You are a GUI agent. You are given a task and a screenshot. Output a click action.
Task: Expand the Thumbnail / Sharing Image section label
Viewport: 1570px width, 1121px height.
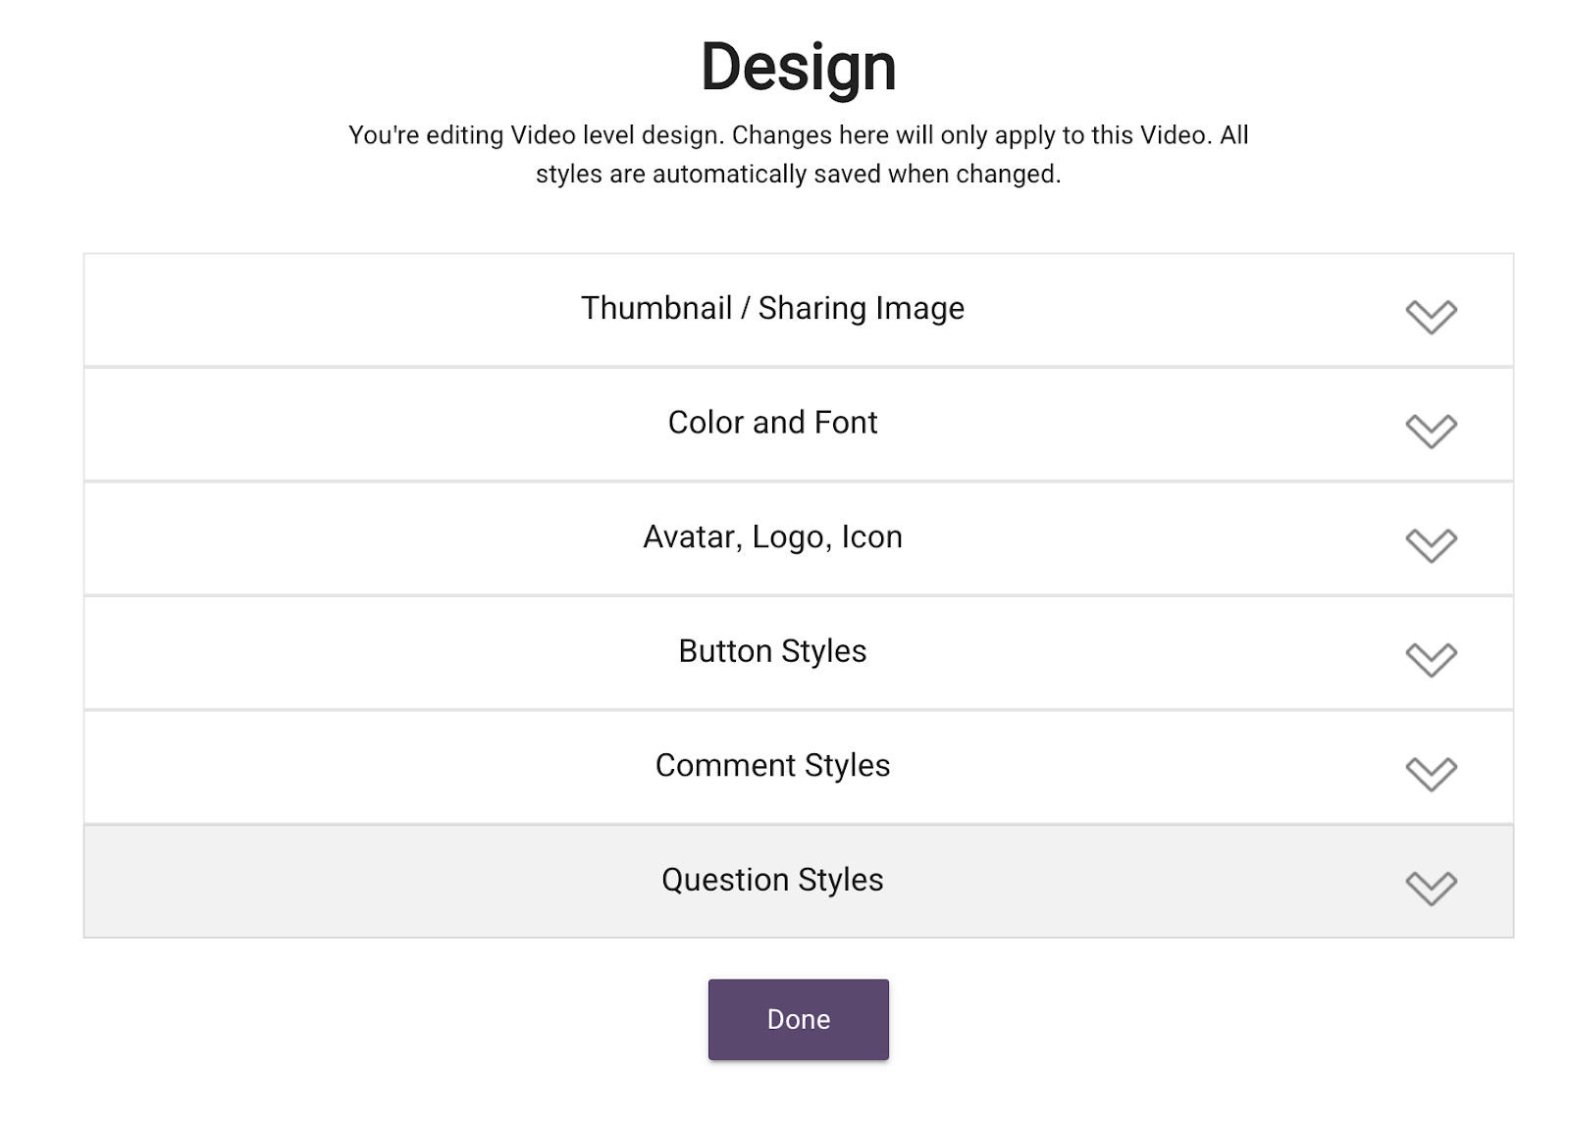[772, 308]
